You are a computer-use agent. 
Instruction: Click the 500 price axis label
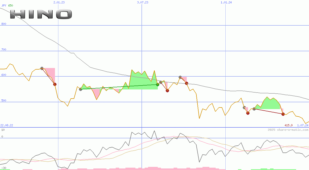click(4, 100)
